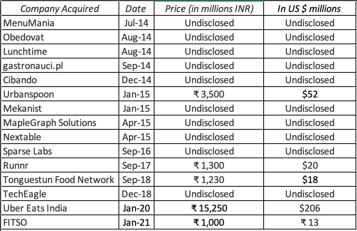Click the Date column header cell
Screen dimensions: 357x231
pos(136,9)
